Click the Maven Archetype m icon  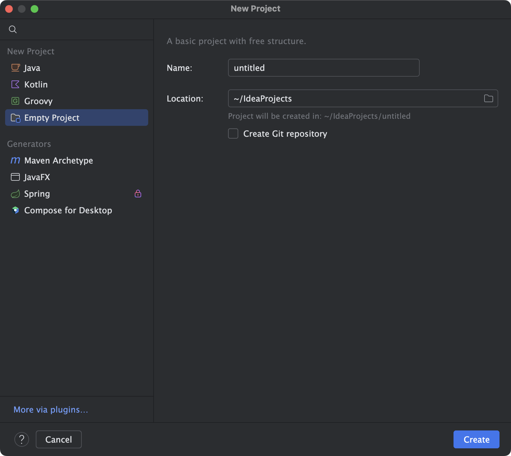click(15, 160)
